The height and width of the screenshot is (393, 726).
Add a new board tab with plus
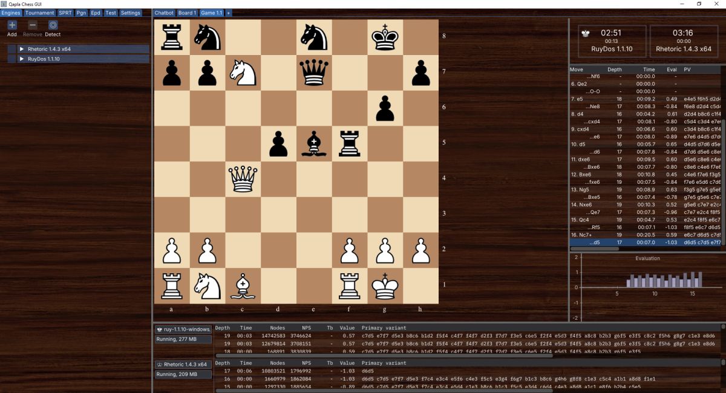click(x=229, y=13)
